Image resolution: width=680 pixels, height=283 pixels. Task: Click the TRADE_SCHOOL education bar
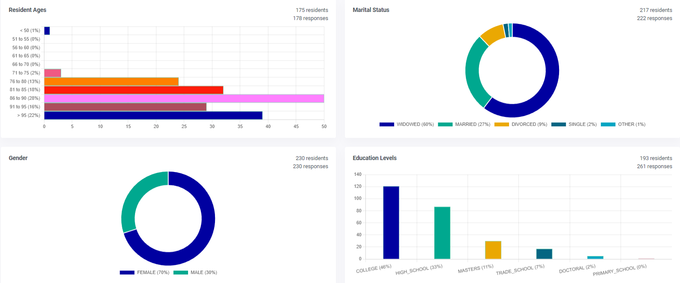pyautogui.click(x=544, y=254)
